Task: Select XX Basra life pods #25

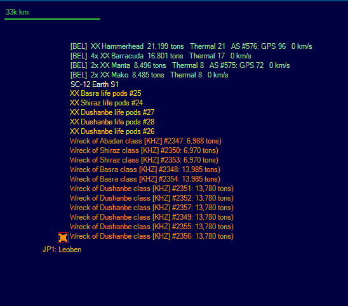Action: coord(105,93)
